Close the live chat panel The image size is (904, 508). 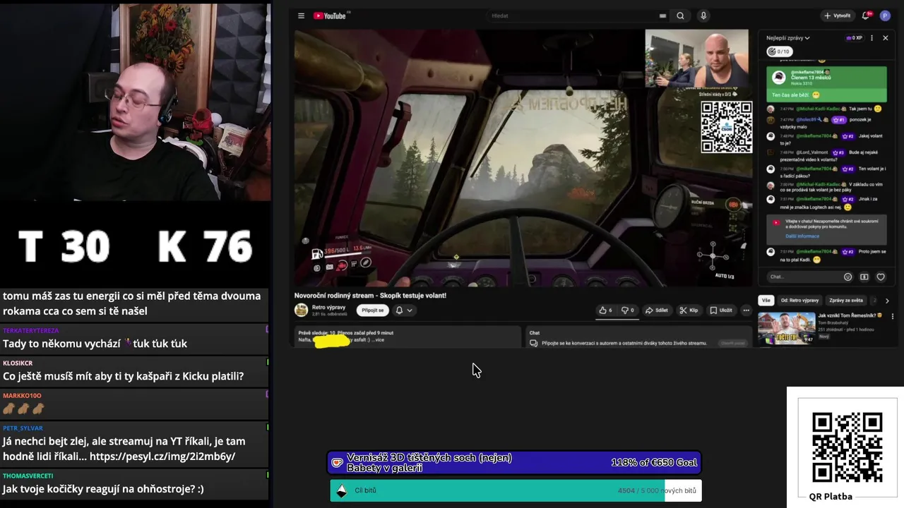coord(886,38)
